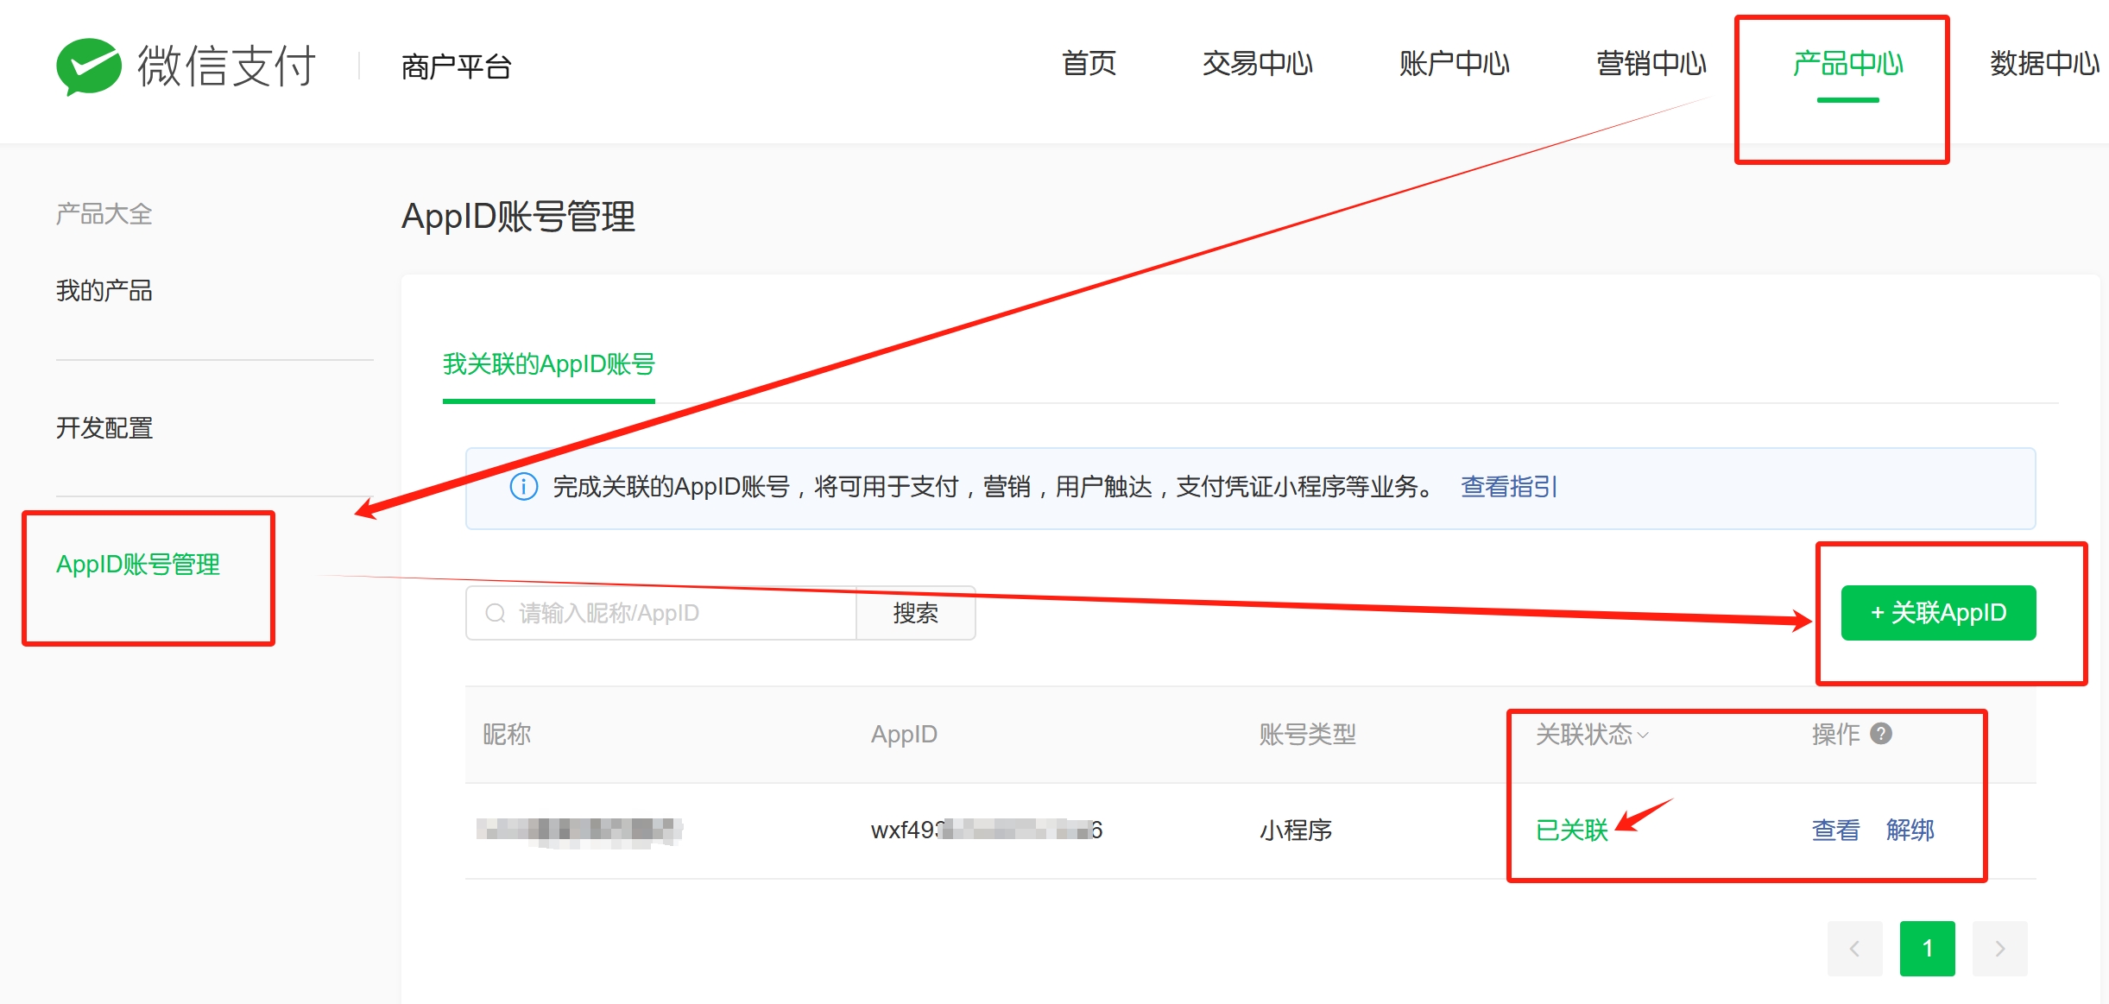This screenshot has width=2109, height=1004.
Task: Select the 我关联的AppID账号 tab
Action: (548, 364)
